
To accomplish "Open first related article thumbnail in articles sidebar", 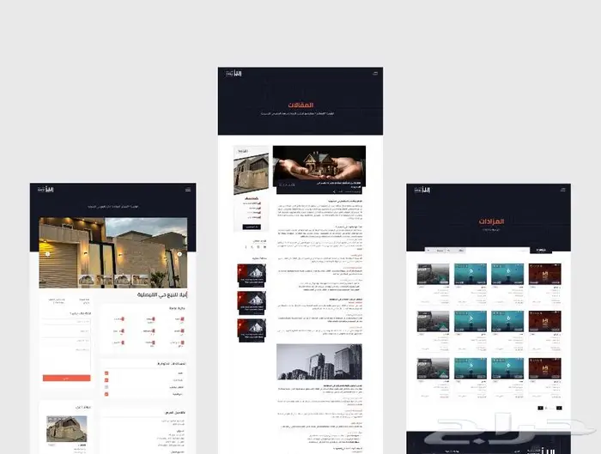I will pyautogui.click(x=252, y=275).
